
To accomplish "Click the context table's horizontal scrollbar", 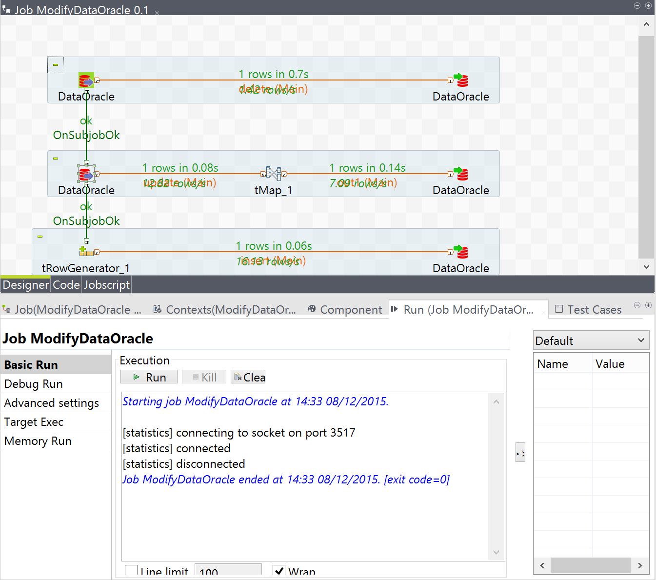I will click(x=590, y=565).
